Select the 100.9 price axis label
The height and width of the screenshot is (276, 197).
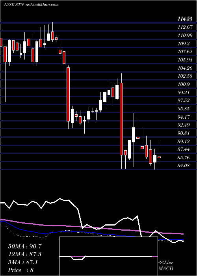pos(184,84)
